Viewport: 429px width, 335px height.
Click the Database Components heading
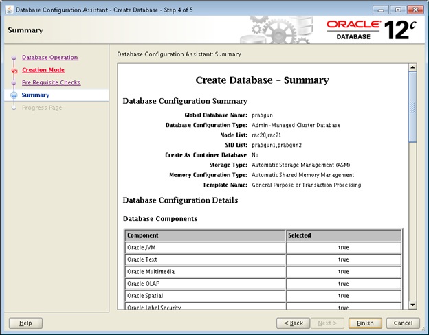(x=160, y=218)
